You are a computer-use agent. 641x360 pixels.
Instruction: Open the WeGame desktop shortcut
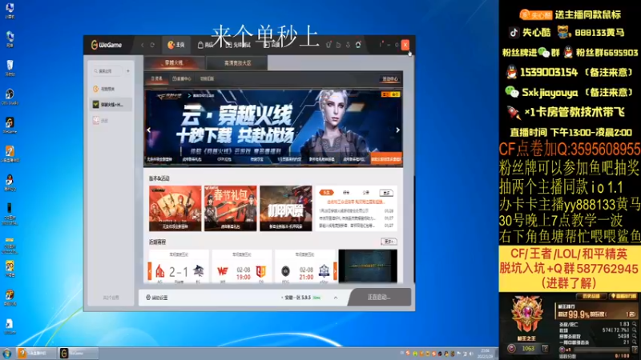pyautogui.click(x=10, y=126)
